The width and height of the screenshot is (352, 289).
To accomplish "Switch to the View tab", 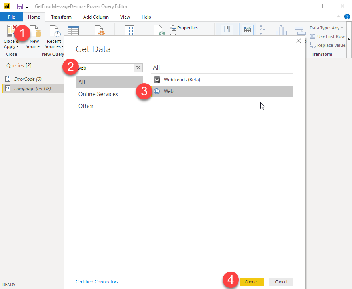I will point(125,17).
